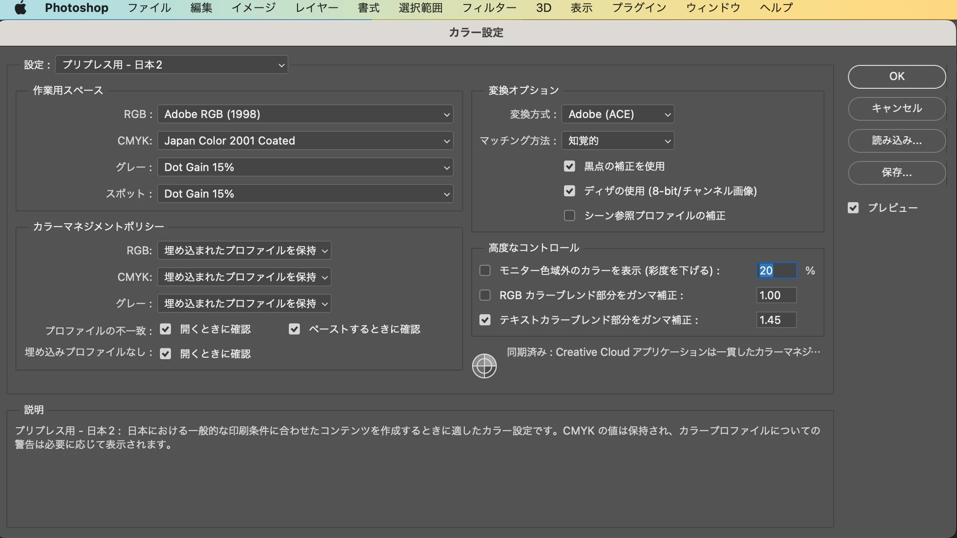
Task: Disable ディザの使用 checkbox
Action: (x=569, y=191)
